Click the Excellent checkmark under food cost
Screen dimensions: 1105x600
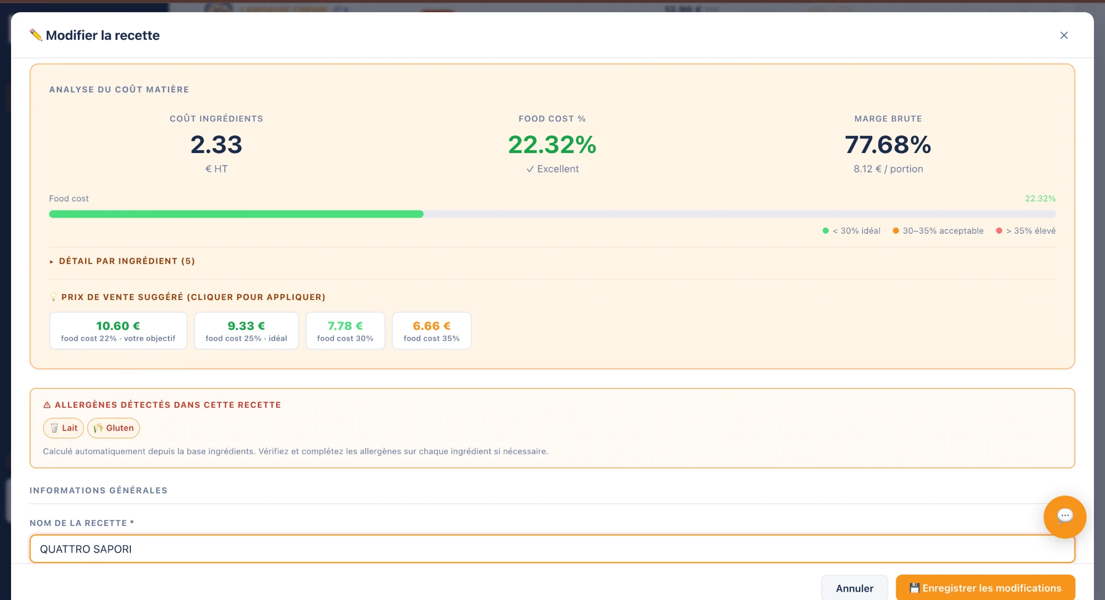pos(530,169)
